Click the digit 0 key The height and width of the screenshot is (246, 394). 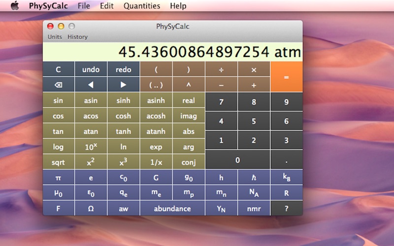[x=238, y=159]
